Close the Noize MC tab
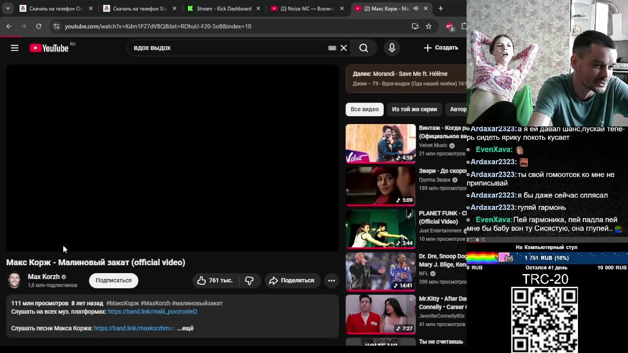 click(342, 8)
